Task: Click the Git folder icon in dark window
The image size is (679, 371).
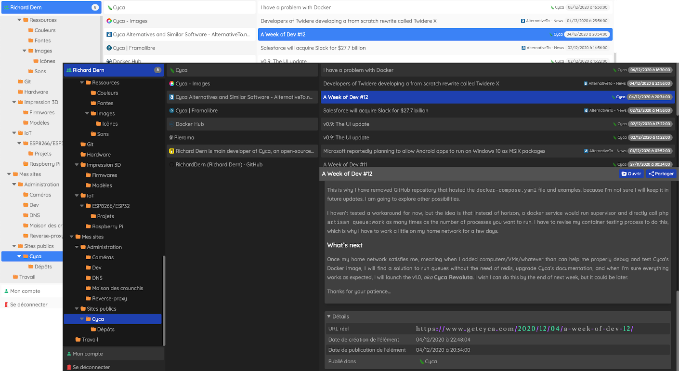Action: (83, 145)
